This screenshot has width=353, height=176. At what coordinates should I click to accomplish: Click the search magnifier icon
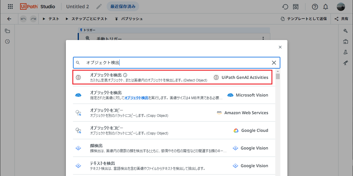pyautogui.click(x=78, y=63)
